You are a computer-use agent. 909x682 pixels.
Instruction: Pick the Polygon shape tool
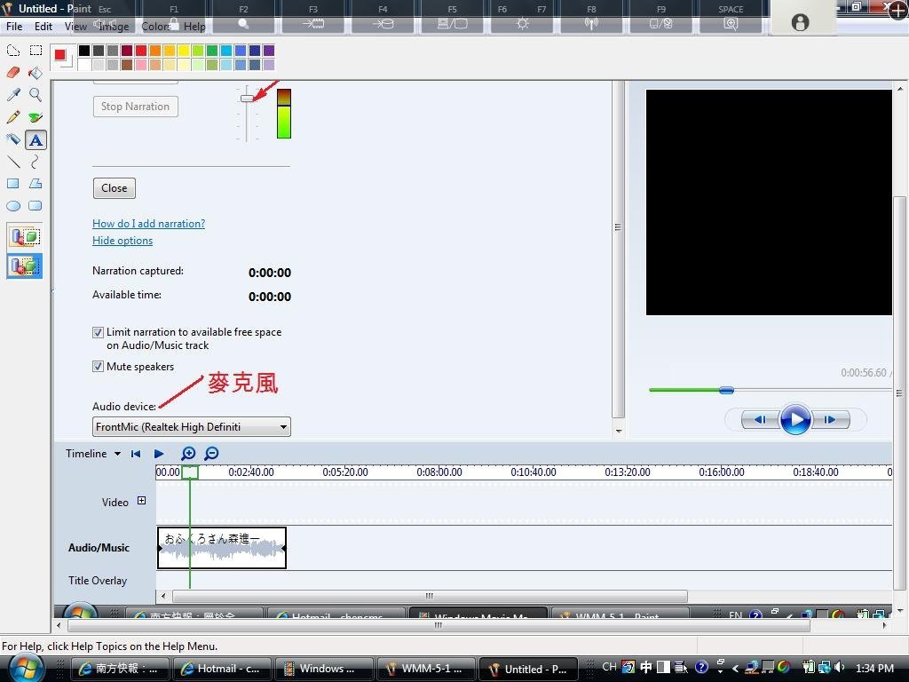tap(36, 184)
